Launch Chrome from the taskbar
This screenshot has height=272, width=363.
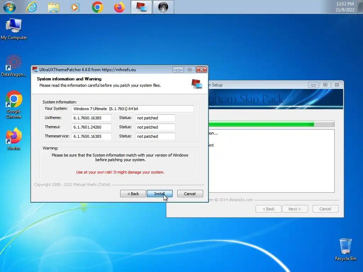click(97, 7)
